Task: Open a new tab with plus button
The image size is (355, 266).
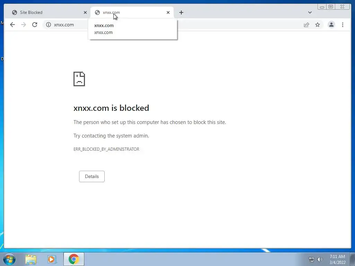Action: pyautogui.click(x=181, y=12)
